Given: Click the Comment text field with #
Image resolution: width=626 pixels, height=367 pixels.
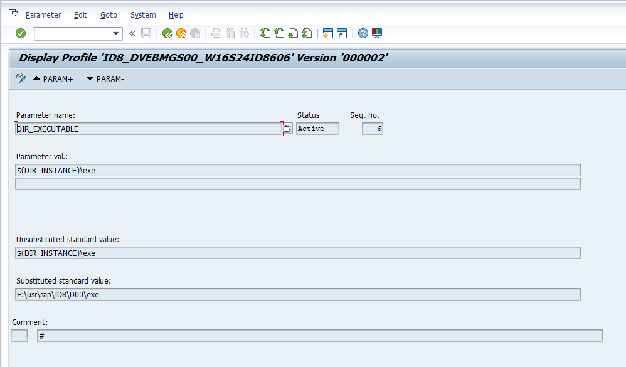Looking at the screenshot, I should (319, 336).
